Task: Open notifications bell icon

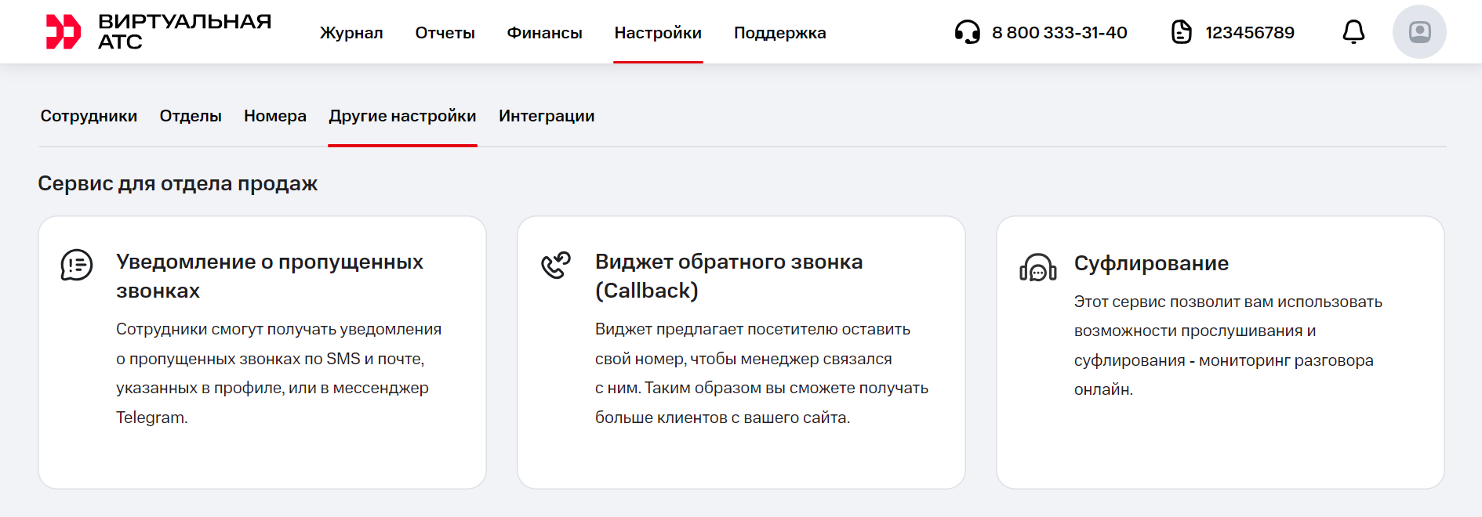Action: click(1353, 32)
